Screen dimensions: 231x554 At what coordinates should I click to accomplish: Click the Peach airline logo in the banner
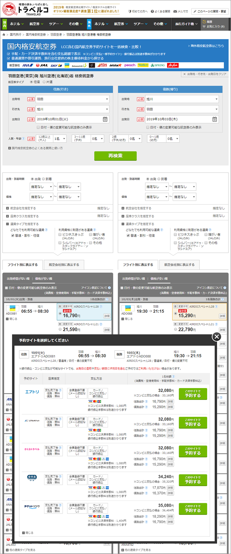coord(130,65)
